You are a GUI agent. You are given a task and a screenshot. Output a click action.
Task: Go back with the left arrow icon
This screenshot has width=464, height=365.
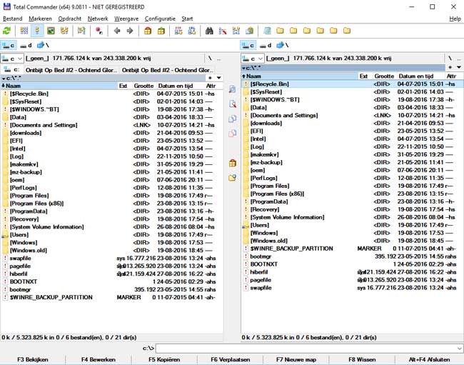point(117,31)
